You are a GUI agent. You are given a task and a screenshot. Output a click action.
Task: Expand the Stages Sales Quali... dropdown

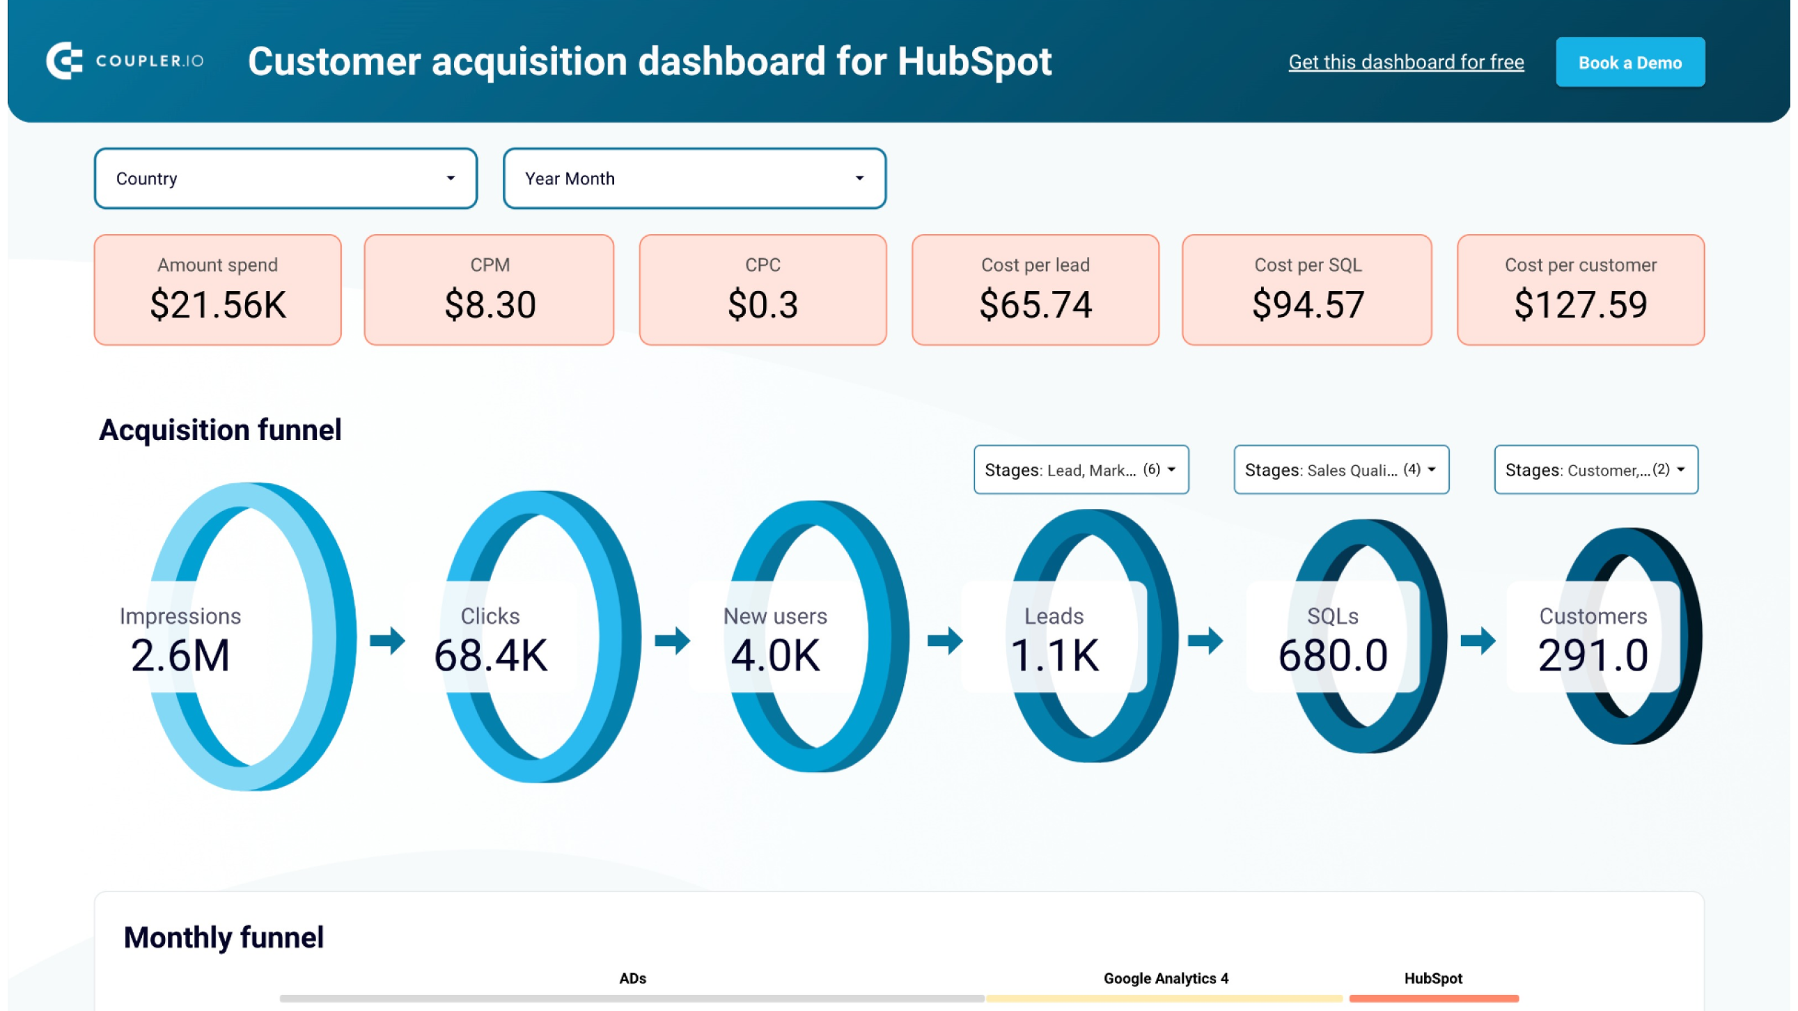[x=1340, y=469]
